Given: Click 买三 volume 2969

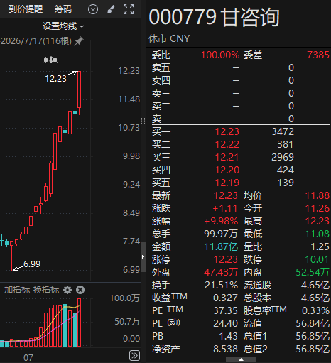Looking at the screenshot, I should tap(283, 157).
